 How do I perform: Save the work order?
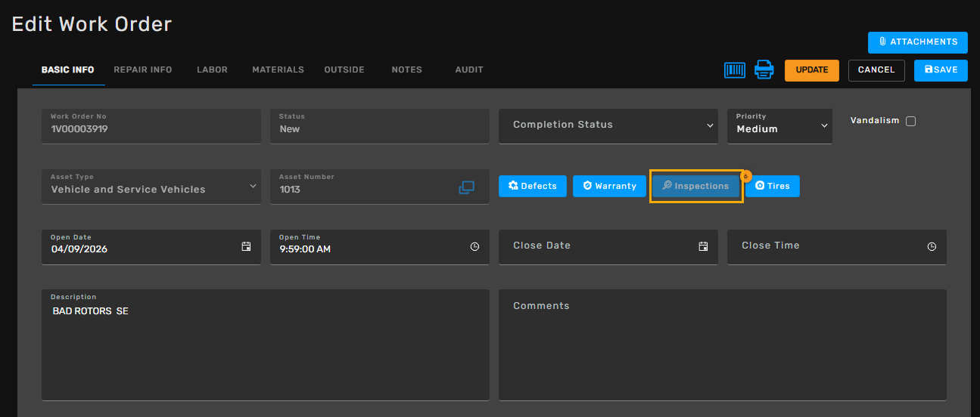pyautogui.click(x=941, y=70)
